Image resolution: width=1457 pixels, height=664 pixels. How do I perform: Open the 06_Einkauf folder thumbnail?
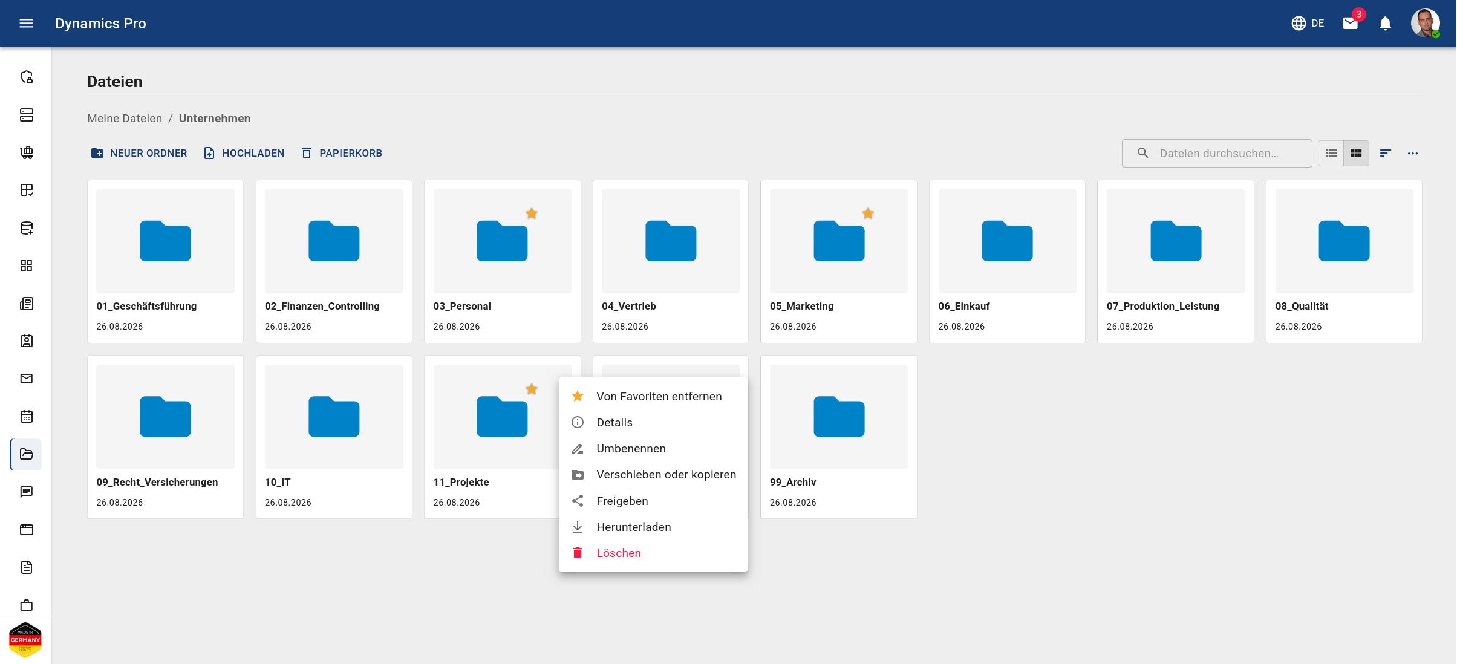pos(1007,241)
